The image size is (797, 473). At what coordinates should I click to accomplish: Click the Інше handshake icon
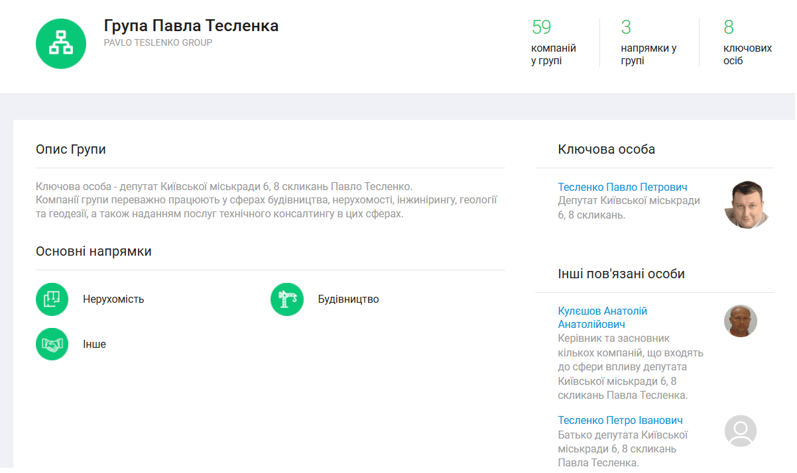(52, 344)
